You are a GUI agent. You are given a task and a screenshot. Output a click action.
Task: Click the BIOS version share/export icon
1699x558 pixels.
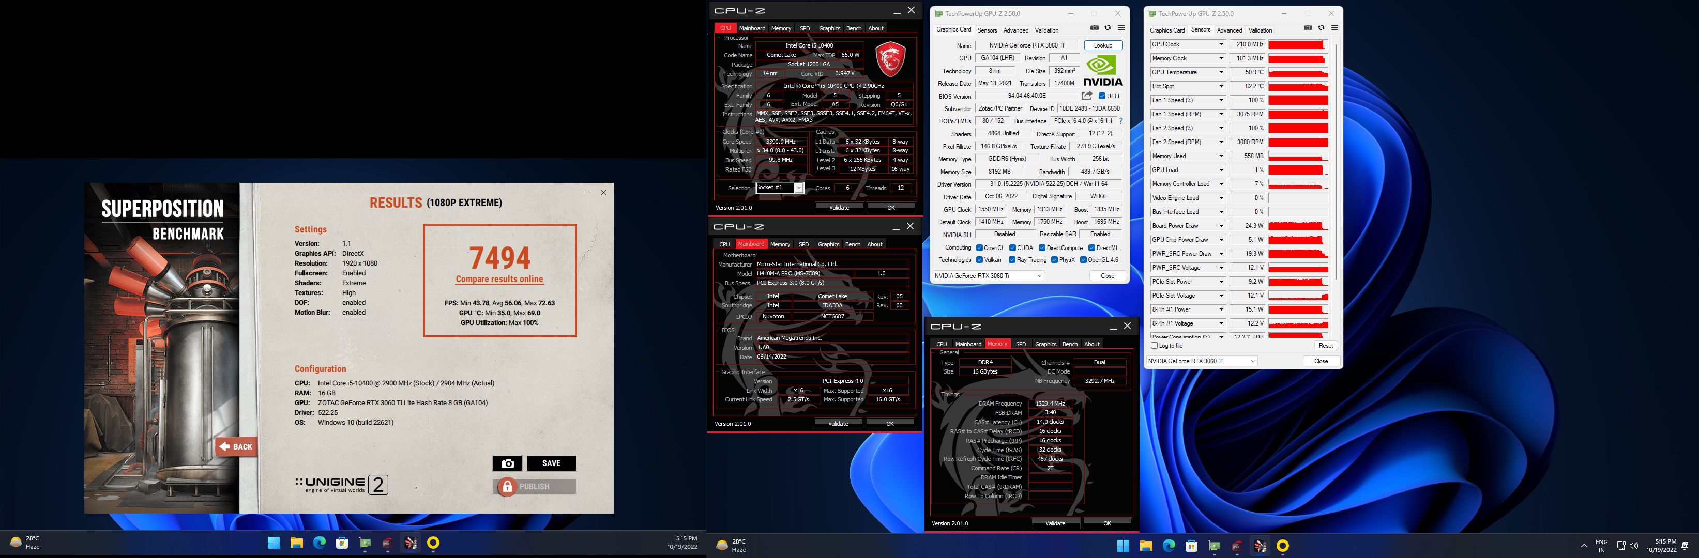pyautogui.click(x=1086, y=96)
